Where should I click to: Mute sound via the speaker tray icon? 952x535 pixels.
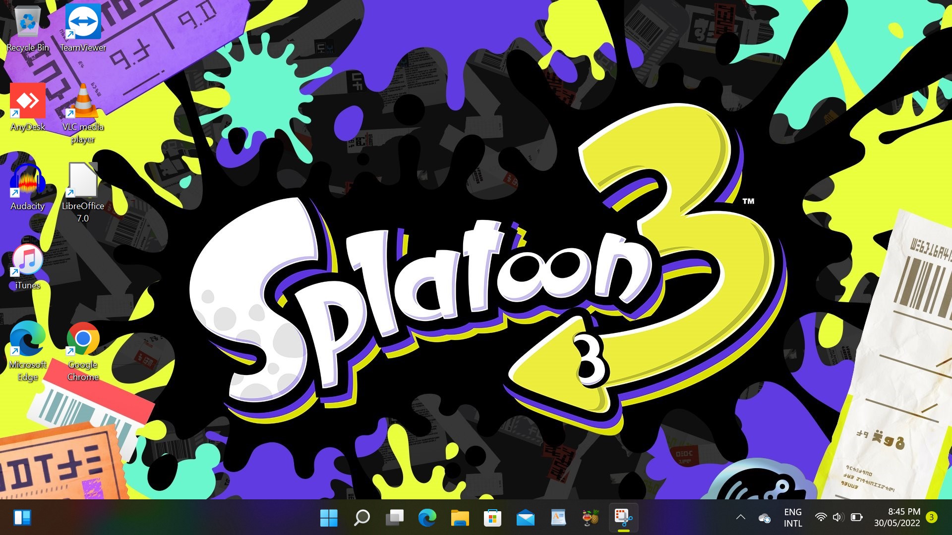tap(838, 517)
